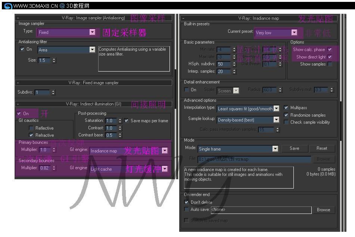Click Secondary bounces Multiplier spinner
The height and width of the screenshot is (237, 355).
tap(54, 168)
